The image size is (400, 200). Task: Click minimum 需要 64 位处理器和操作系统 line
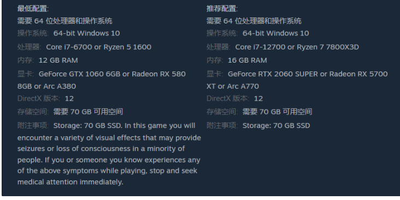[65, 21]
